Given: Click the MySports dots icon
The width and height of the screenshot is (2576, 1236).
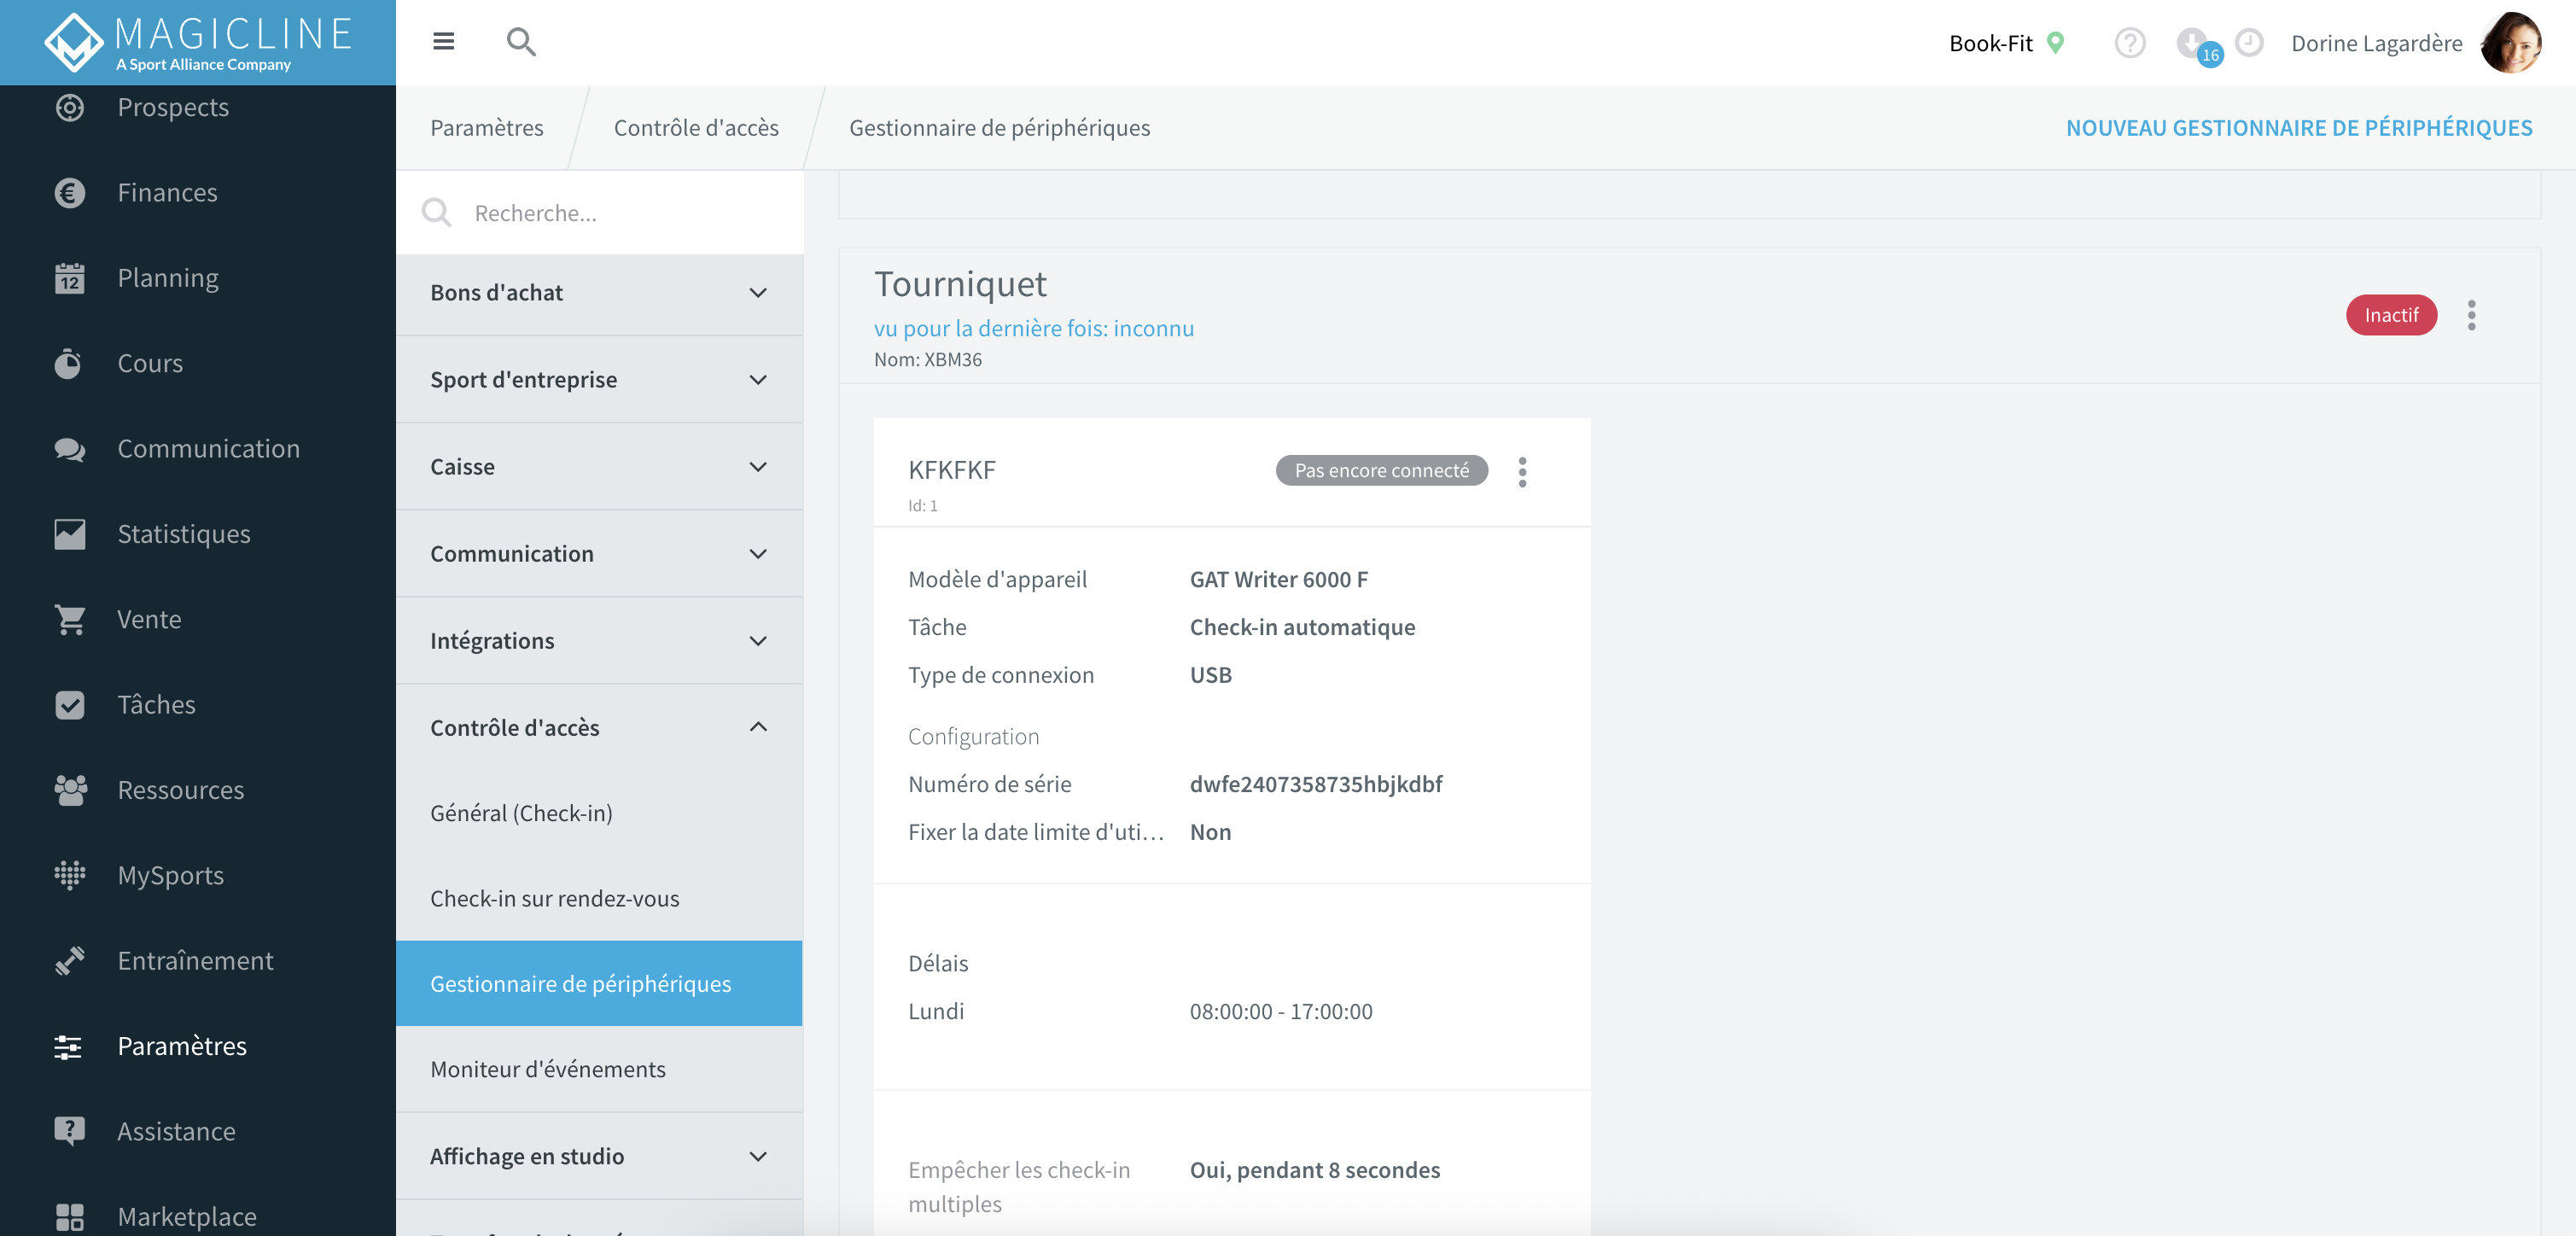Looking at the screenshot, I should 69,875.
